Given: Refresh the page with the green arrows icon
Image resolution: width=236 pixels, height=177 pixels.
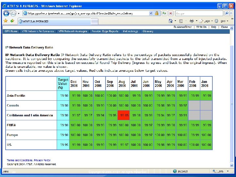Looking at the screenshot, I should click(x=164, y=13).
